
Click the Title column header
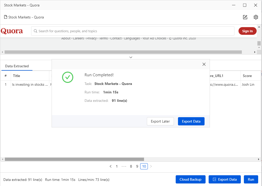click(x=17, y=76)
